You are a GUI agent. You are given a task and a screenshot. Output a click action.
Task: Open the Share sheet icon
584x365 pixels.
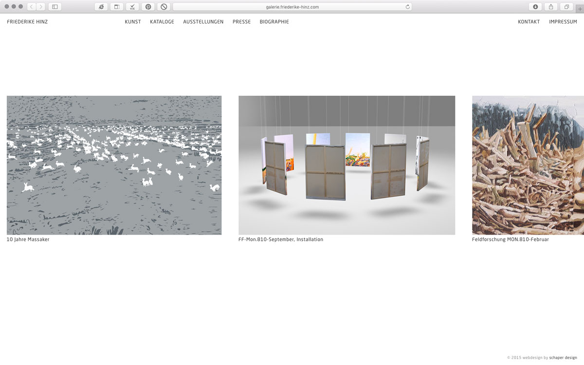[551, 7]
